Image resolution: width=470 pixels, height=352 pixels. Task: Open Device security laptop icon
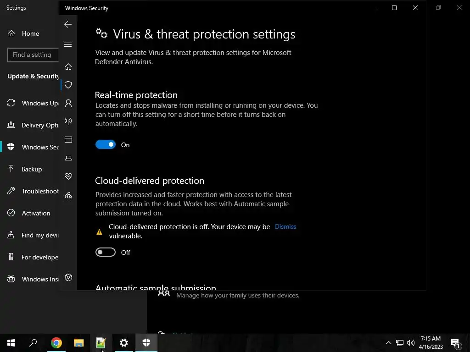[68, 158]
